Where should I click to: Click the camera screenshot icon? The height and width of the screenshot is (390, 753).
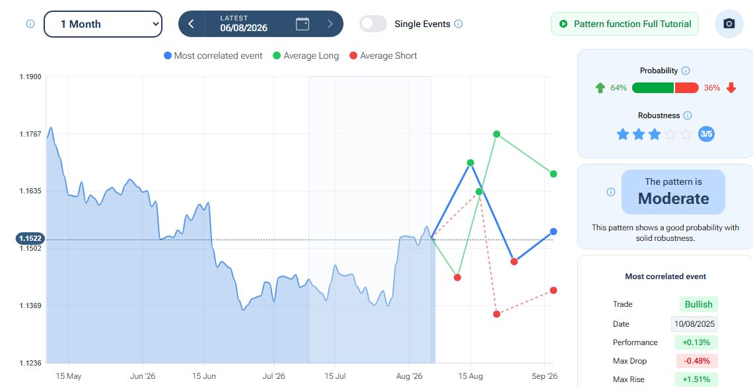pos(729,24)
